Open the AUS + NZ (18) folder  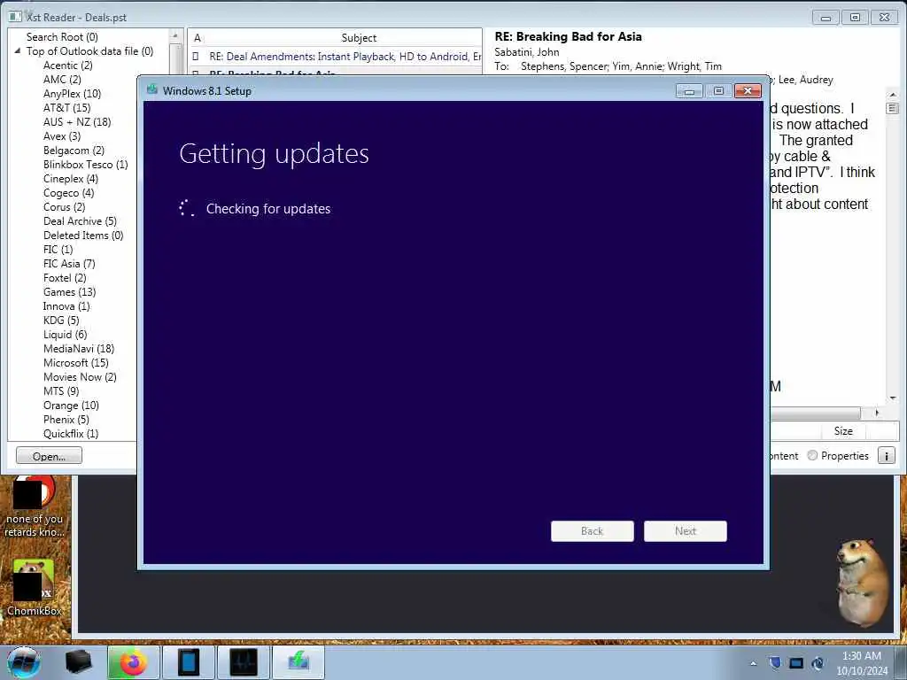coord(77,122)
